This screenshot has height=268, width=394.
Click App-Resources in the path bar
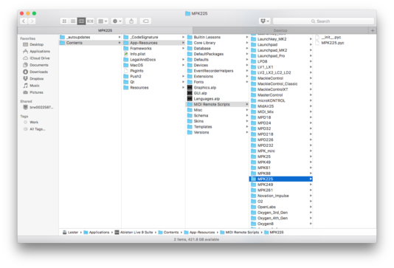point(199,233)
